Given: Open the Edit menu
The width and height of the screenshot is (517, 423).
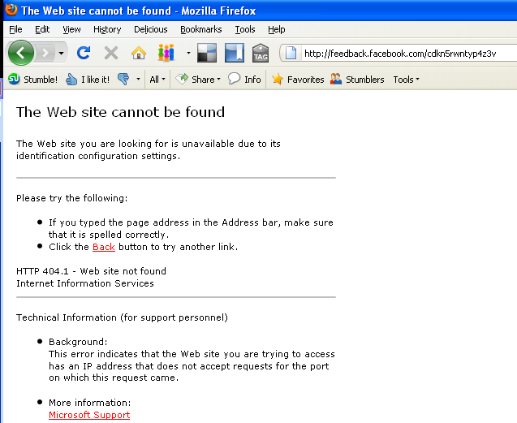Looking at the screenshot, I should point(42,30).
